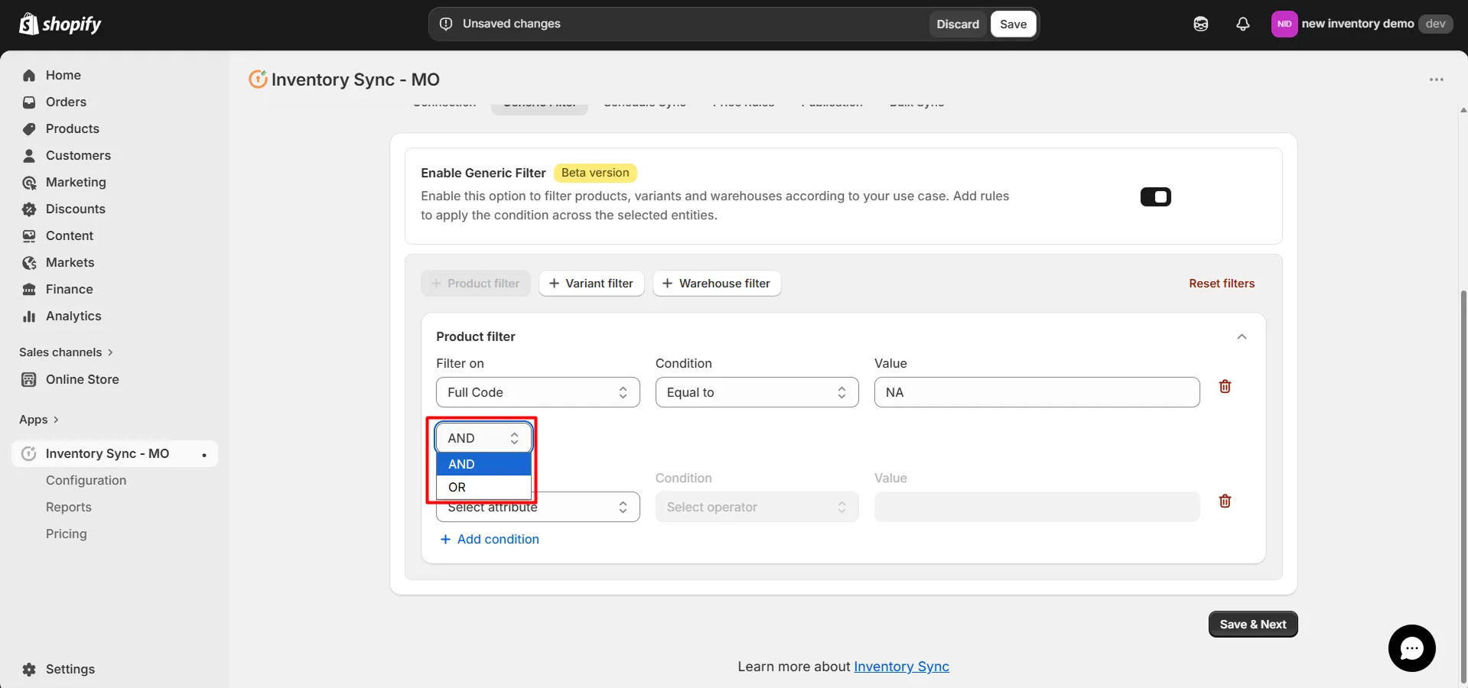1468x688 pixels.
Task: Disable the Enable Generic Filter switch
Action: (x=1155, y=196)
